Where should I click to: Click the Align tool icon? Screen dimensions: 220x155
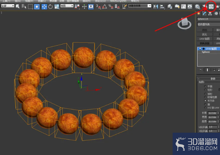pyautogui.click(x=162, y=6)
